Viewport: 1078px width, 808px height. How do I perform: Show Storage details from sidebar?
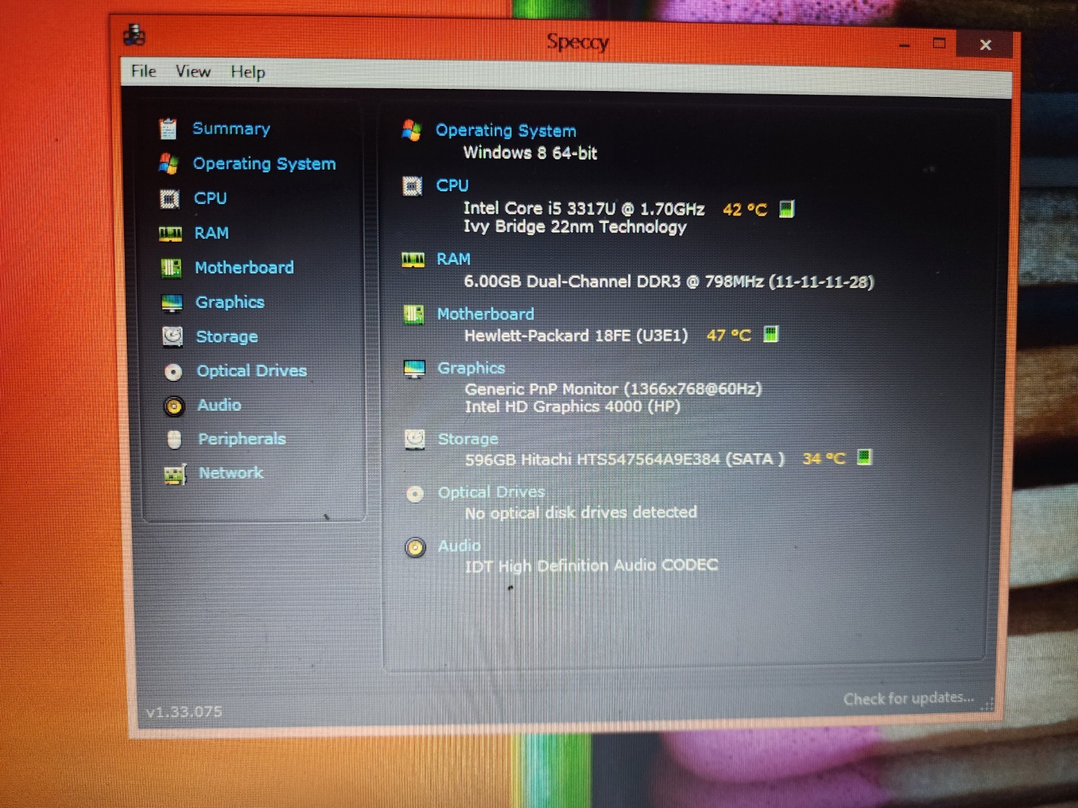coord(226,337)
